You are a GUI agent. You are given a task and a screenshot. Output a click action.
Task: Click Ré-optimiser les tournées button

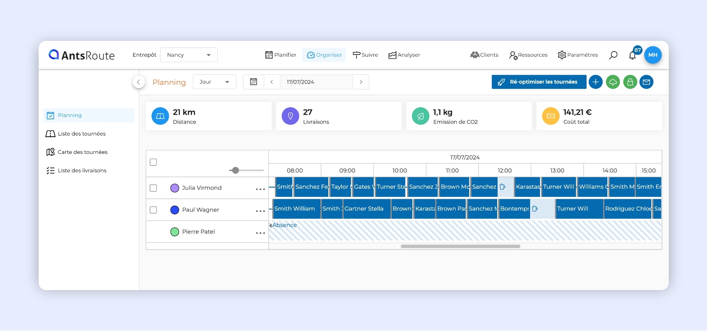tap(539, 82)
